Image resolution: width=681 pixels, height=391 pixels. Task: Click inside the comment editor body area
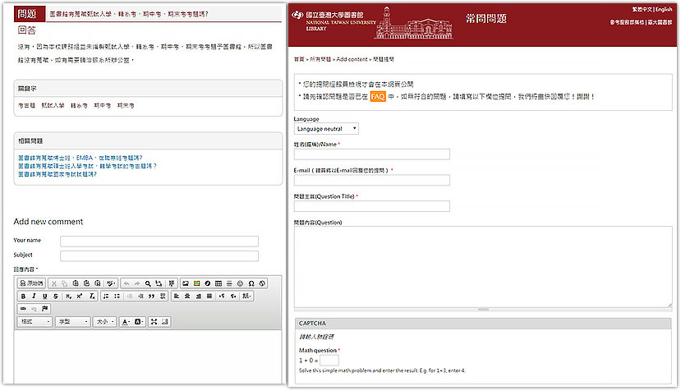[x=148, y=356]
